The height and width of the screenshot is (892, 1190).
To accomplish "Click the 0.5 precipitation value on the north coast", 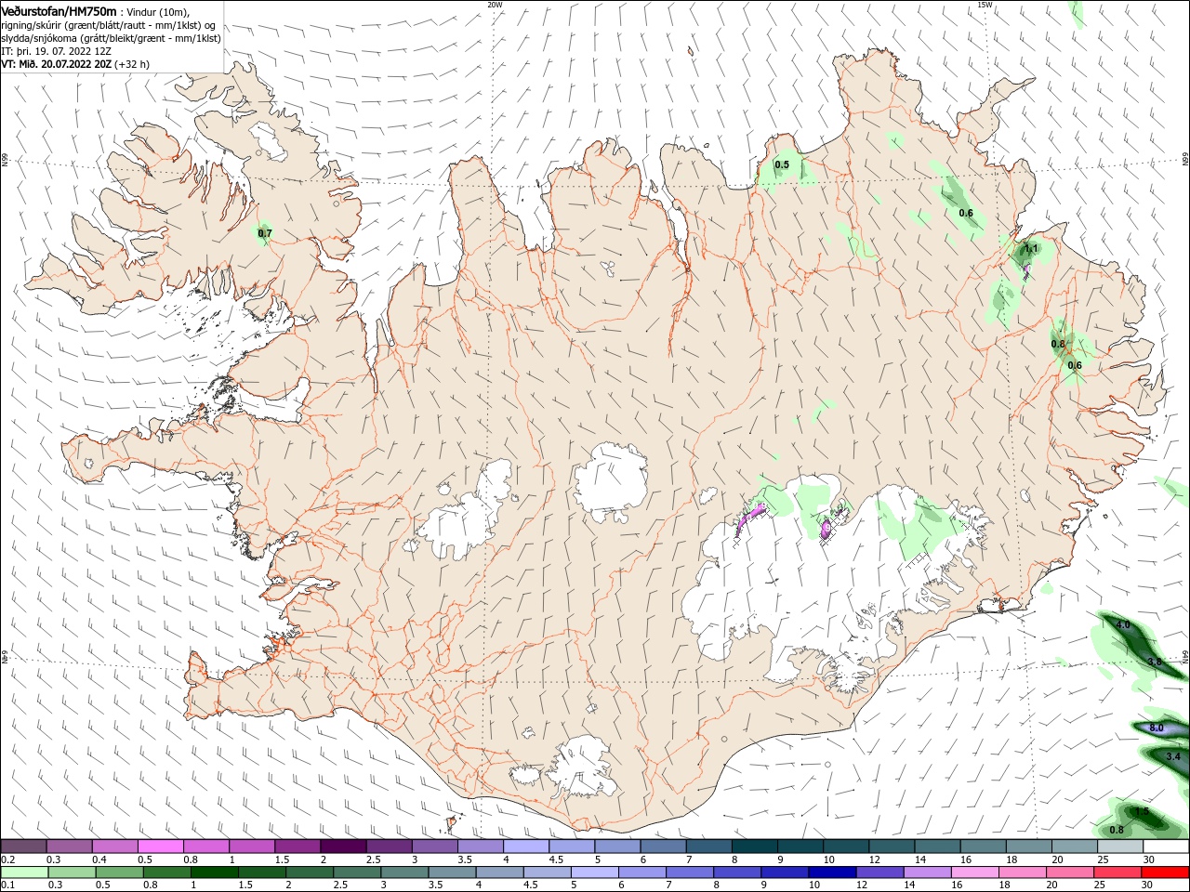I will pyautogui.click(x=782, y=164).
